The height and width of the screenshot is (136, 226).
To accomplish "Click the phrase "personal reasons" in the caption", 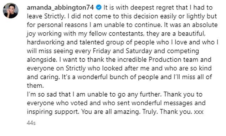I will coord(62,25).
